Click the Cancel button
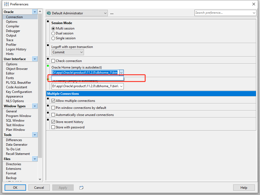The height and width of the screenshot is (195, 260). pyautogui.click(x=39, y=187)
